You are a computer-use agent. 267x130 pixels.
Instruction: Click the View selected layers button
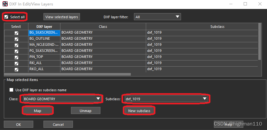click(62, 17)
